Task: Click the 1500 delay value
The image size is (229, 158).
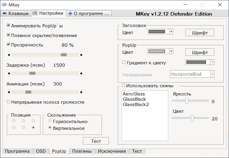Action: point(59,65)
